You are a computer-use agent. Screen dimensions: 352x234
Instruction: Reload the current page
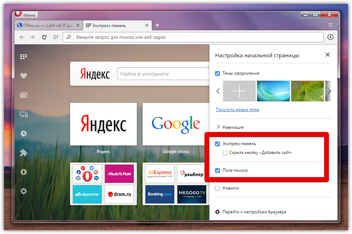pyautogui.click(x=44, y=37)
